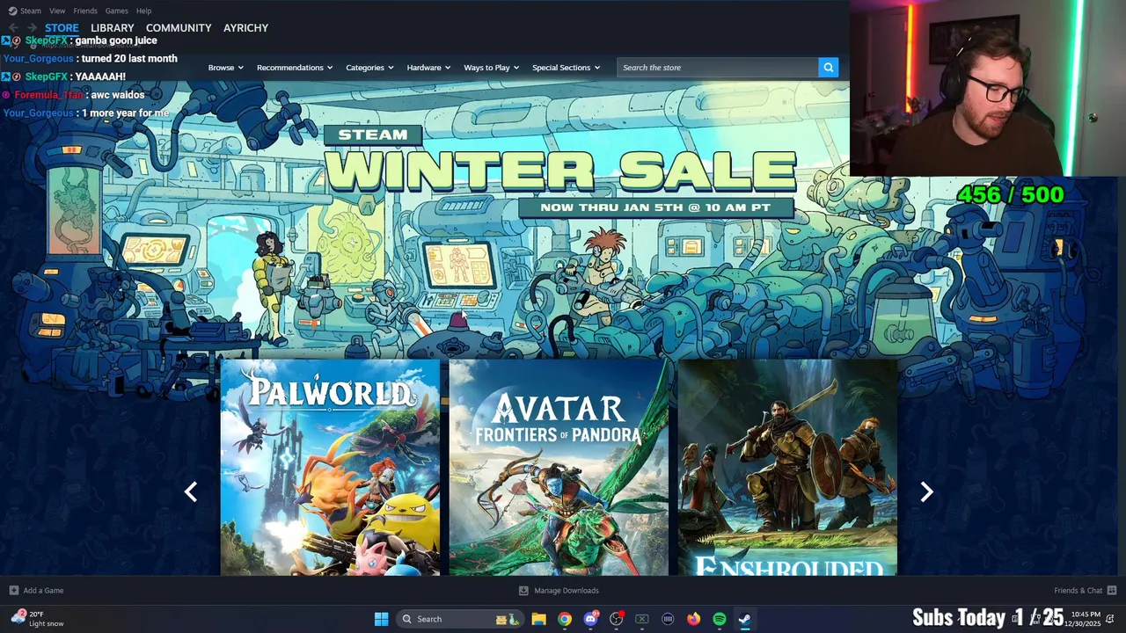Switch to the STORE tab

[62, 28]
